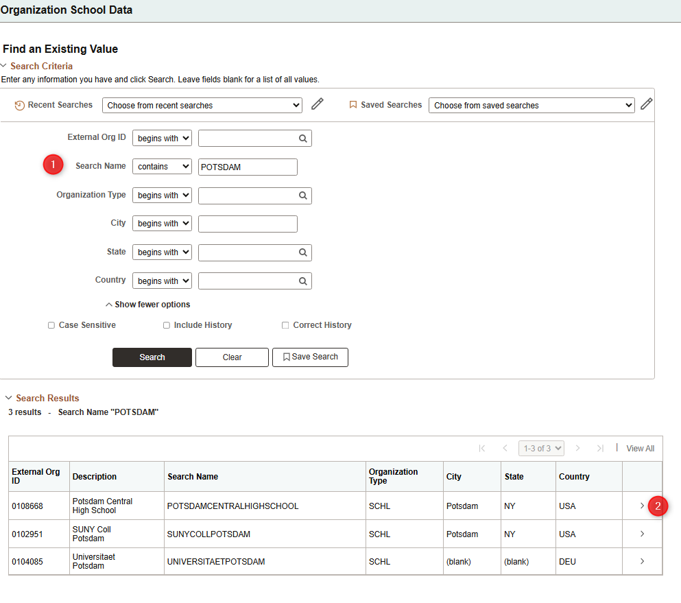Click the SUNYCOLLPOTSDAM search name cell
The width and height of the screenshot is (681, 603).
(x=265, y=534)
